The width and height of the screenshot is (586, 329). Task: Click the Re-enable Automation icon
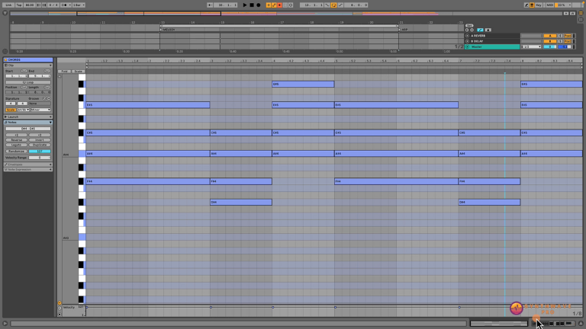coord(279,5)
